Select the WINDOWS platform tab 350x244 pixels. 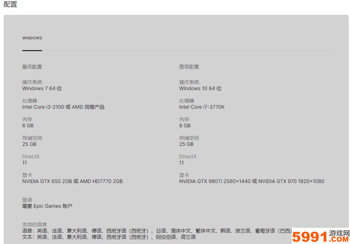pyautogui.click(x=32, y=38)
